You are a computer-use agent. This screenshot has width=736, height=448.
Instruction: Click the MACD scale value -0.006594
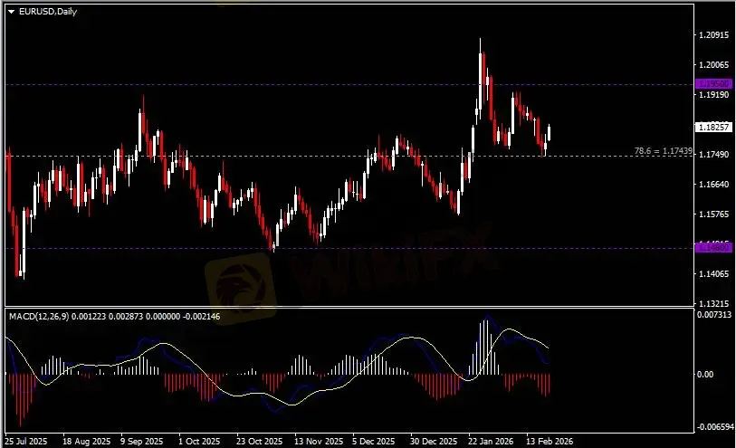[x=715, y=427]
